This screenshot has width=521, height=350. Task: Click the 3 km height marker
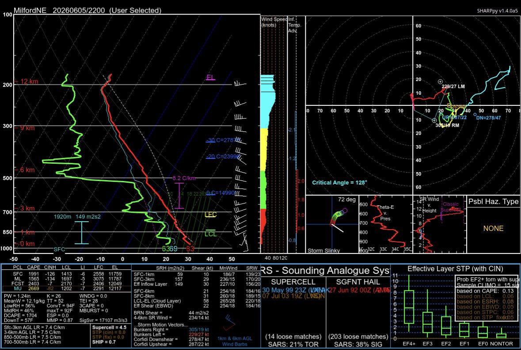click(27, 208)
